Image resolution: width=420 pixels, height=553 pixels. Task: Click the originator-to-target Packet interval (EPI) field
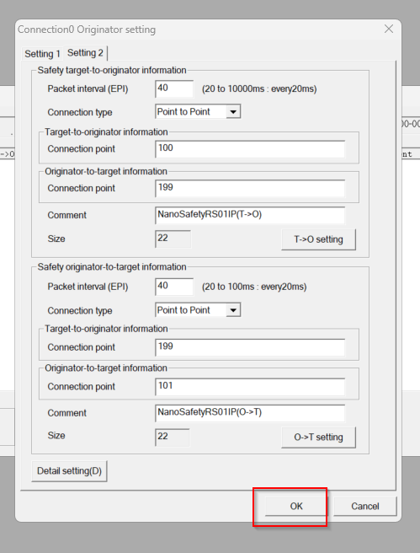point(174,287)
